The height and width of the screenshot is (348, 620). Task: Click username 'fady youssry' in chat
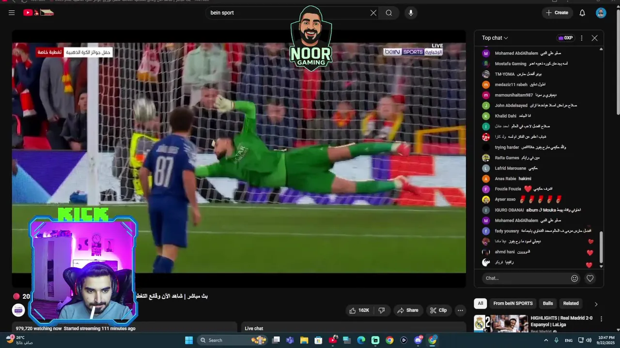click(x=507, y=231)
